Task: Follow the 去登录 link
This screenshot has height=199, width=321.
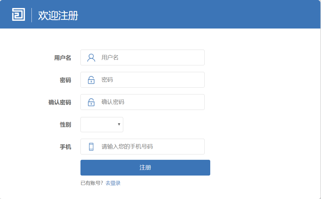Action: point(113,183)
